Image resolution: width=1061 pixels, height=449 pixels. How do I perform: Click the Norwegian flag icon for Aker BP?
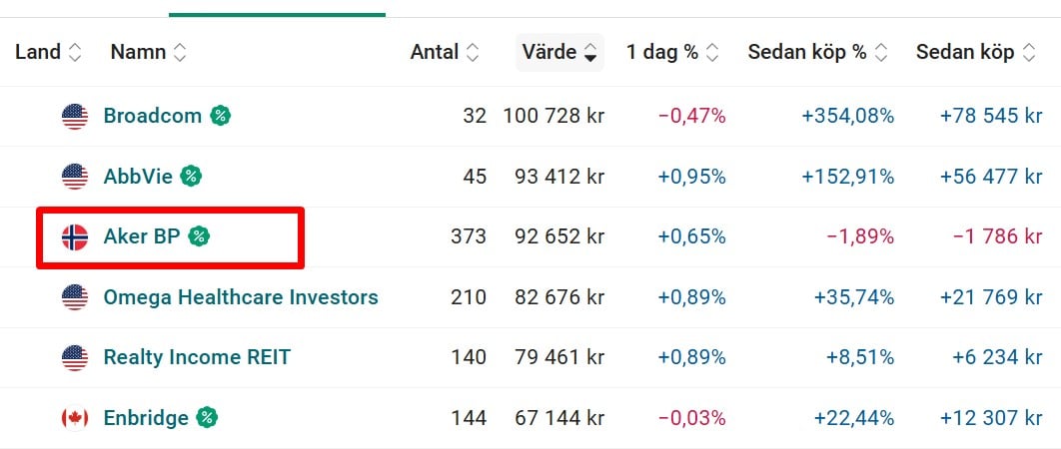click(x=75, y=236)
